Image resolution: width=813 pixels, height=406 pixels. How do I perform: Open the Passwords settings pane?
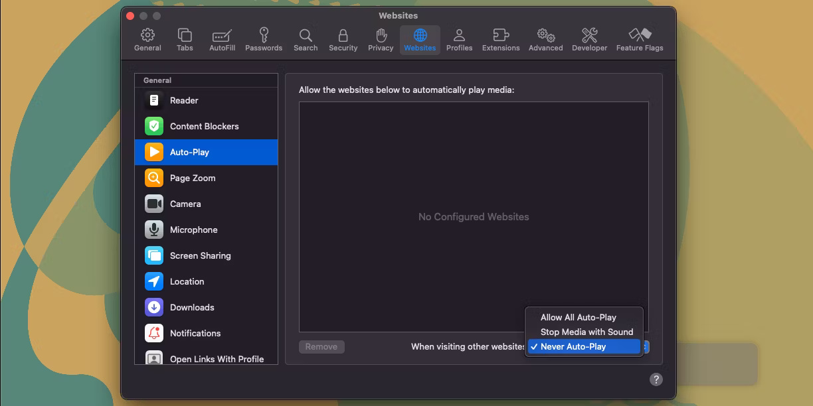(x=264, y=38)
